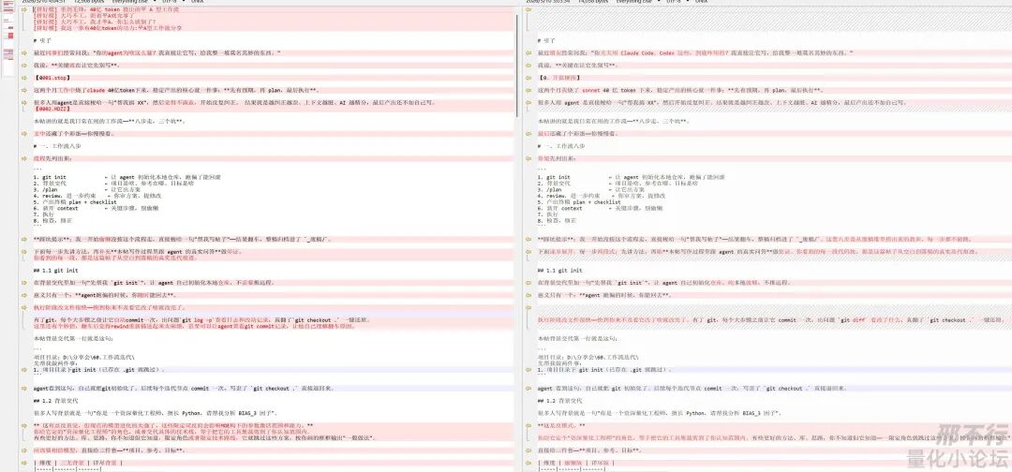Click '本帖背景交代第一行就是这句' in right pane
The height and width of the screenshot is (472, 1012).
pyautogui.click(x=577, y=338)
